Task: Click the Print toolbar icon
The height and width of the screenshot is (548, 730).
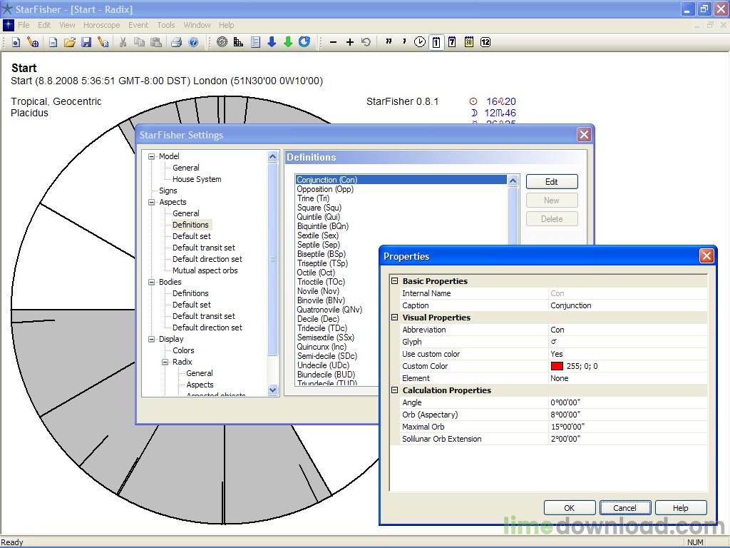Action: pos(176,42)
